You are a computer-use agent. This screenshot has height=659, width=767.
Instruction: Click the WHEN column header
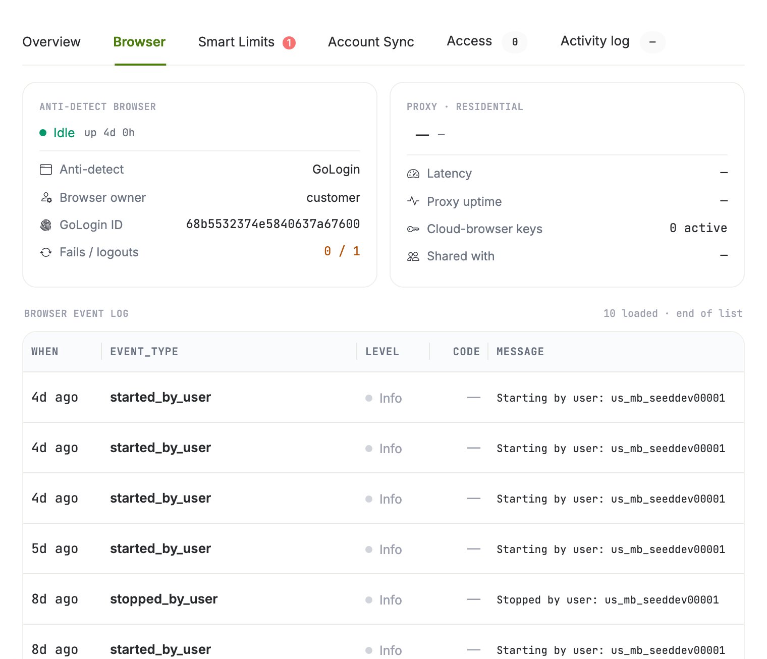click(45, 352)
